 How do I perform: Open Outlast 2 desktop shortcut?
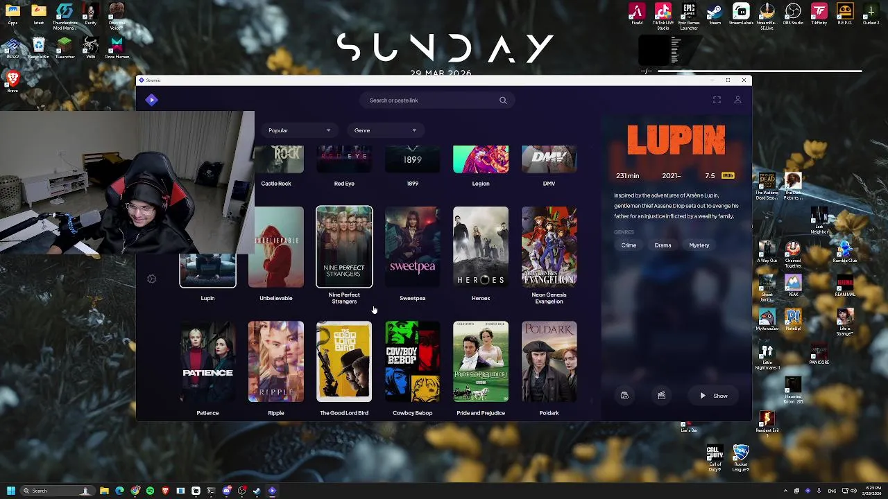(x=871, y=14)
